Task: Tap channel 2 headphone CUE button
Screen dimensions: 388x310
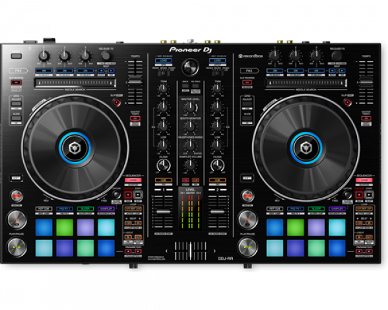Action: click(x=217, y=180)
